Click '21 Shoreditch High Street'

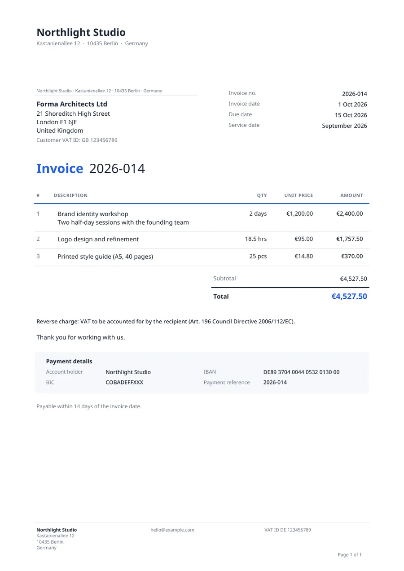tap(73, 113)
